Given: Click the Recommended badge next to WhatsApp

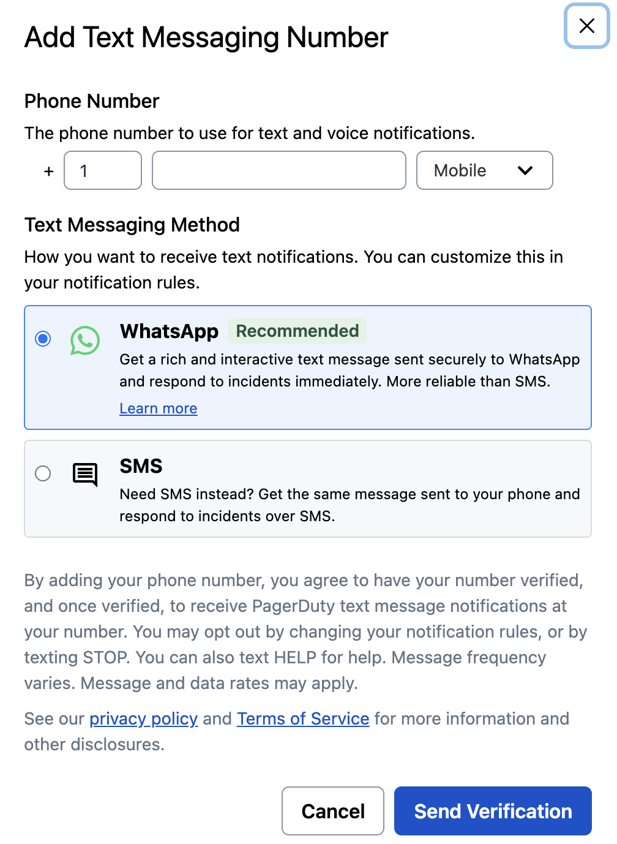Looking at the screenshot, I should pos(297,331).
